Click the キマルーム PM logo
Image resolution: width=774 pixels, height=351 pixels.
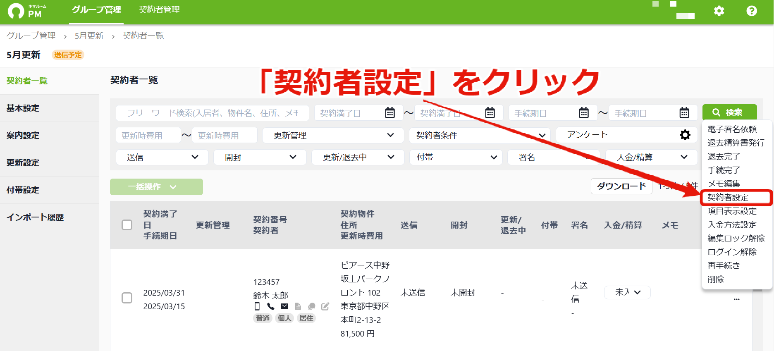coord(27,11)
